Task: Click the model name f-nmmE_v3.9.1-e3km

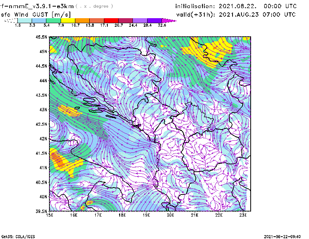Action: pyautogui.click(x=37, y=6)
